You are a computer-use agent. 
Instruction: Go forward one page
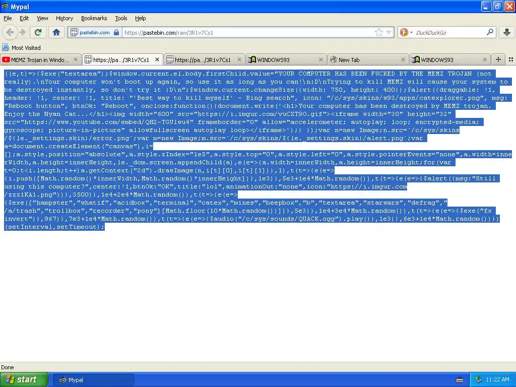click(x=22, y=32)
